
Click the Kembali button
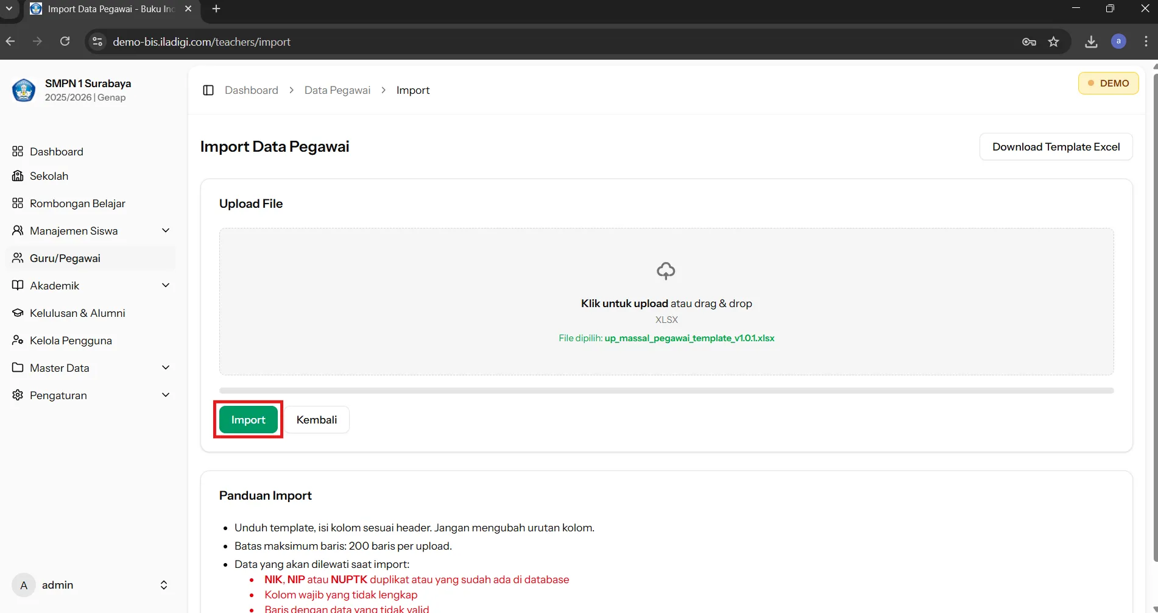pos(317,419)
